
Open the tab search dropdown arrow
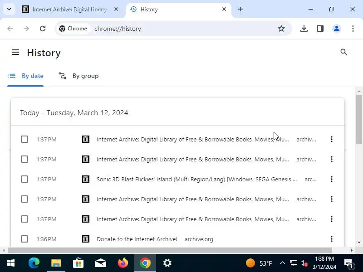[9, 9]
